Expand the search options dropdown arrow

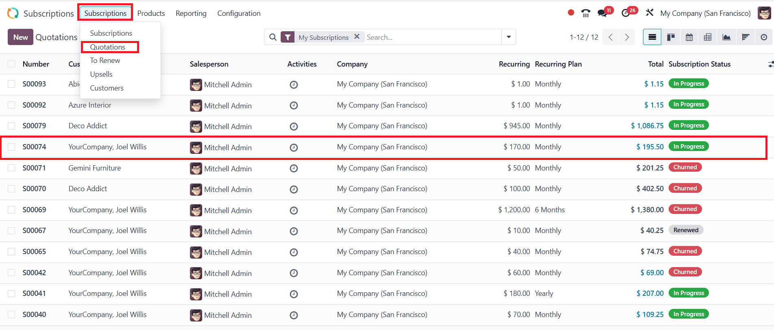[508, 37]
